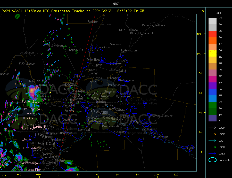Click the Uspallata place label

[x=27, y=52]
